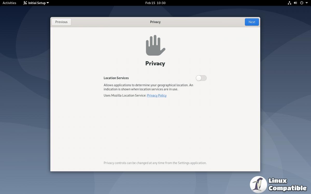This screenshot has height=194, width=311.
Task: Click the bold Privacy heading
Action: (x=155, y=64)
